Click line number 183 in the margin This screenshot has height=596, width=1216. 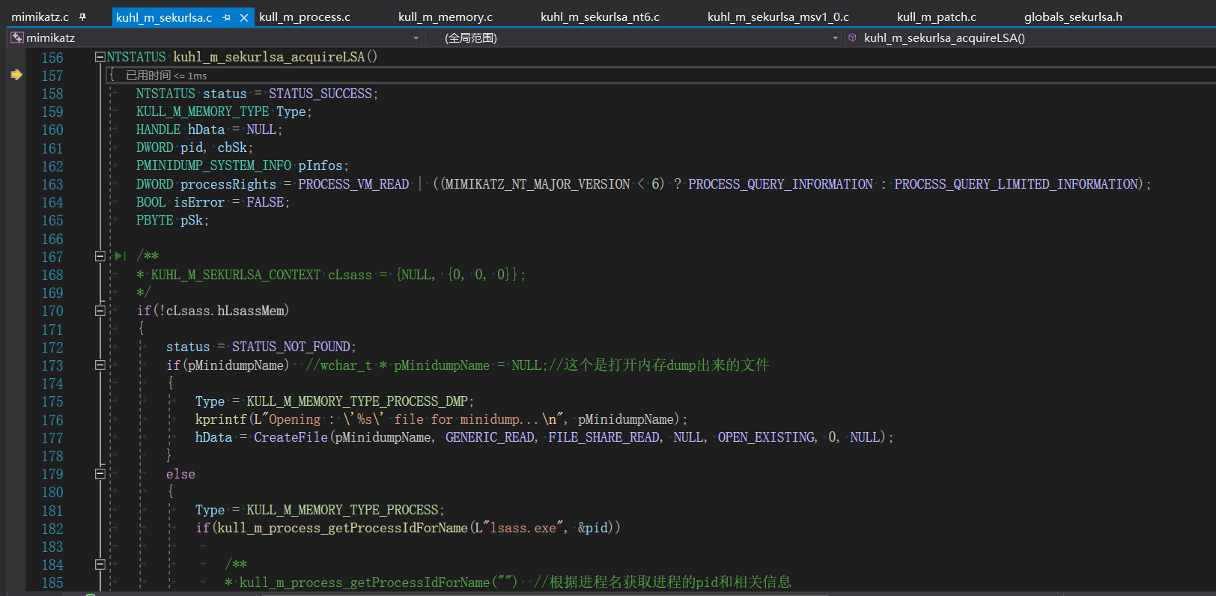coord(52,547)
